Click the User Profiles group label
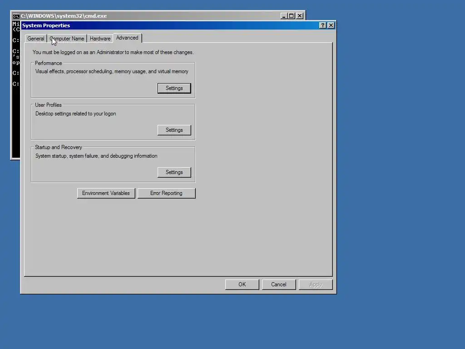The height and width of the screenshot is (349, 465). [x=48, y=105]
